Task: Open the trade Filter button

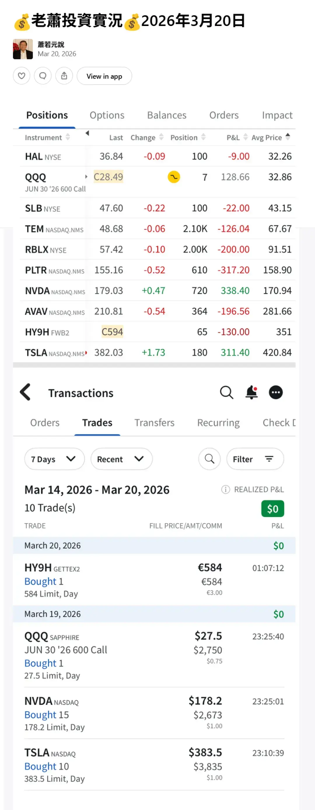Action: [255, 459]
